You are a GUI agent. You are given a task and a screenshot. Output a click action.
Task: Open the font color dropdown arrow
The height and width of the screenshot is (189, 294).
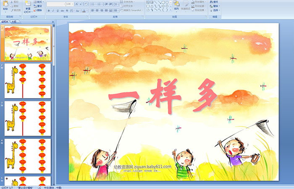[x=87, y=11]
